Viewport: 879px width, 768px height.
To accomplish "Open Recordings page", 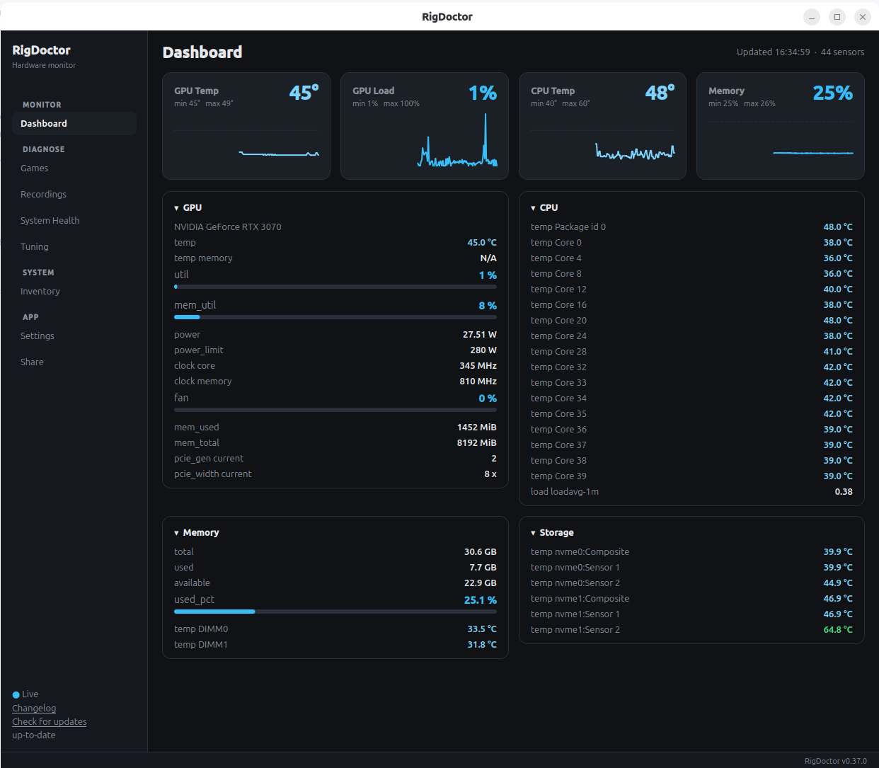I will pos(74,194).
